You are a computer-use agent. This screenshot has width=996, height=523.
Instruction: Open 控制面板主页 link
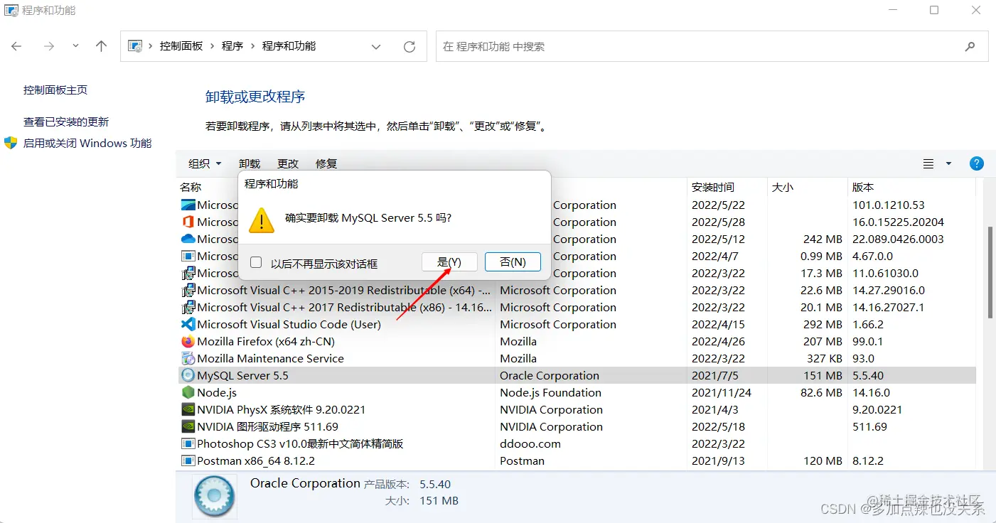pos(55,90)
